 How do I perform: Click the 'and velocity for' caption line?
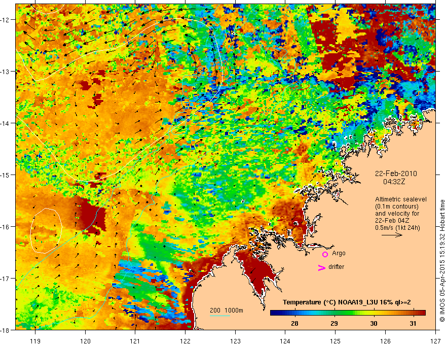coord(397,214)
